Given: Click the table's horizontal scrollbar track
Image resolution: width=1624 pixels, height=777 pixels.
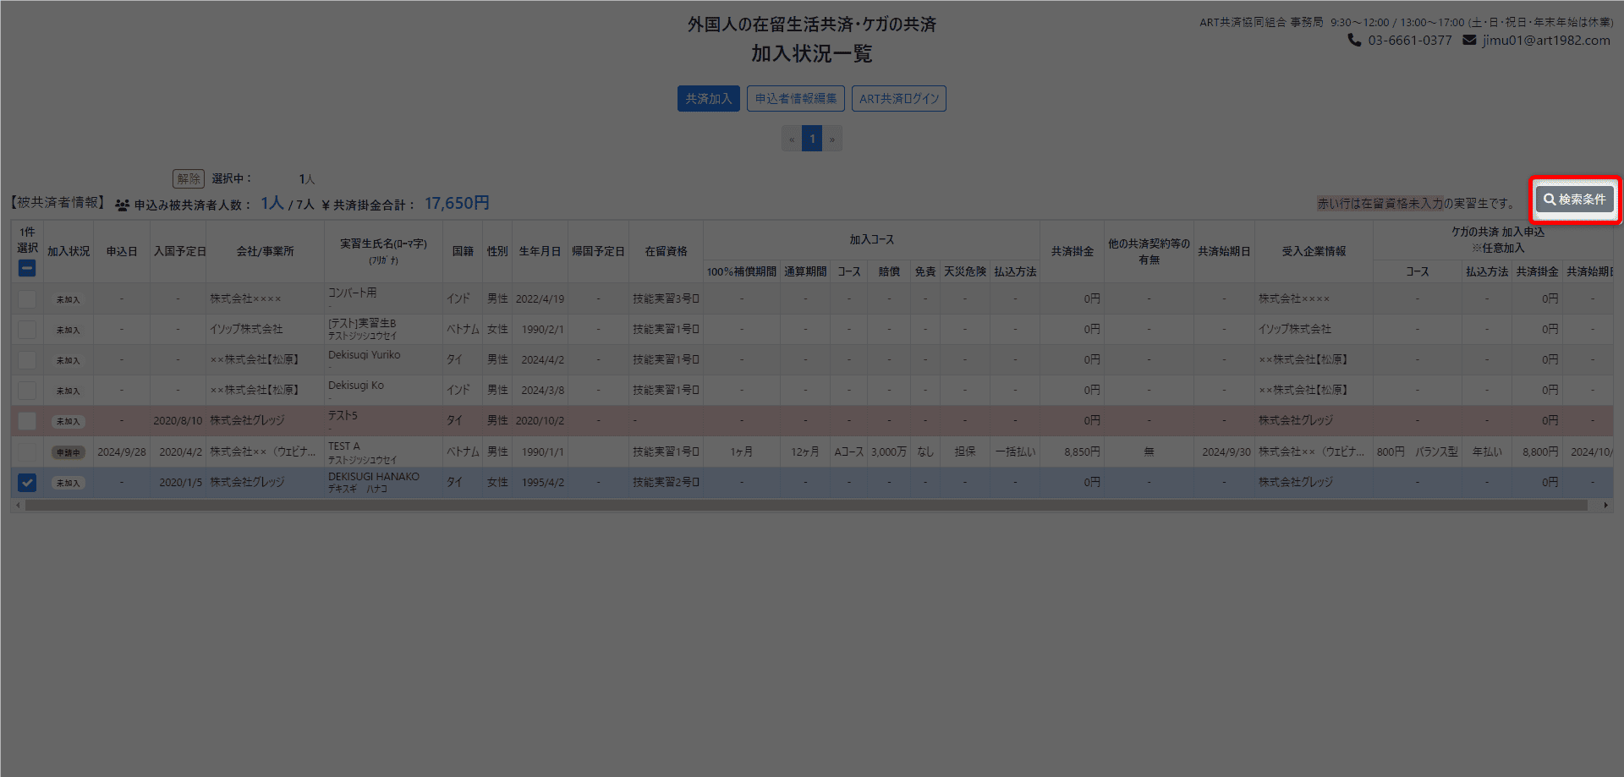Looking at the screenshot, I should (x=804, y=506).
